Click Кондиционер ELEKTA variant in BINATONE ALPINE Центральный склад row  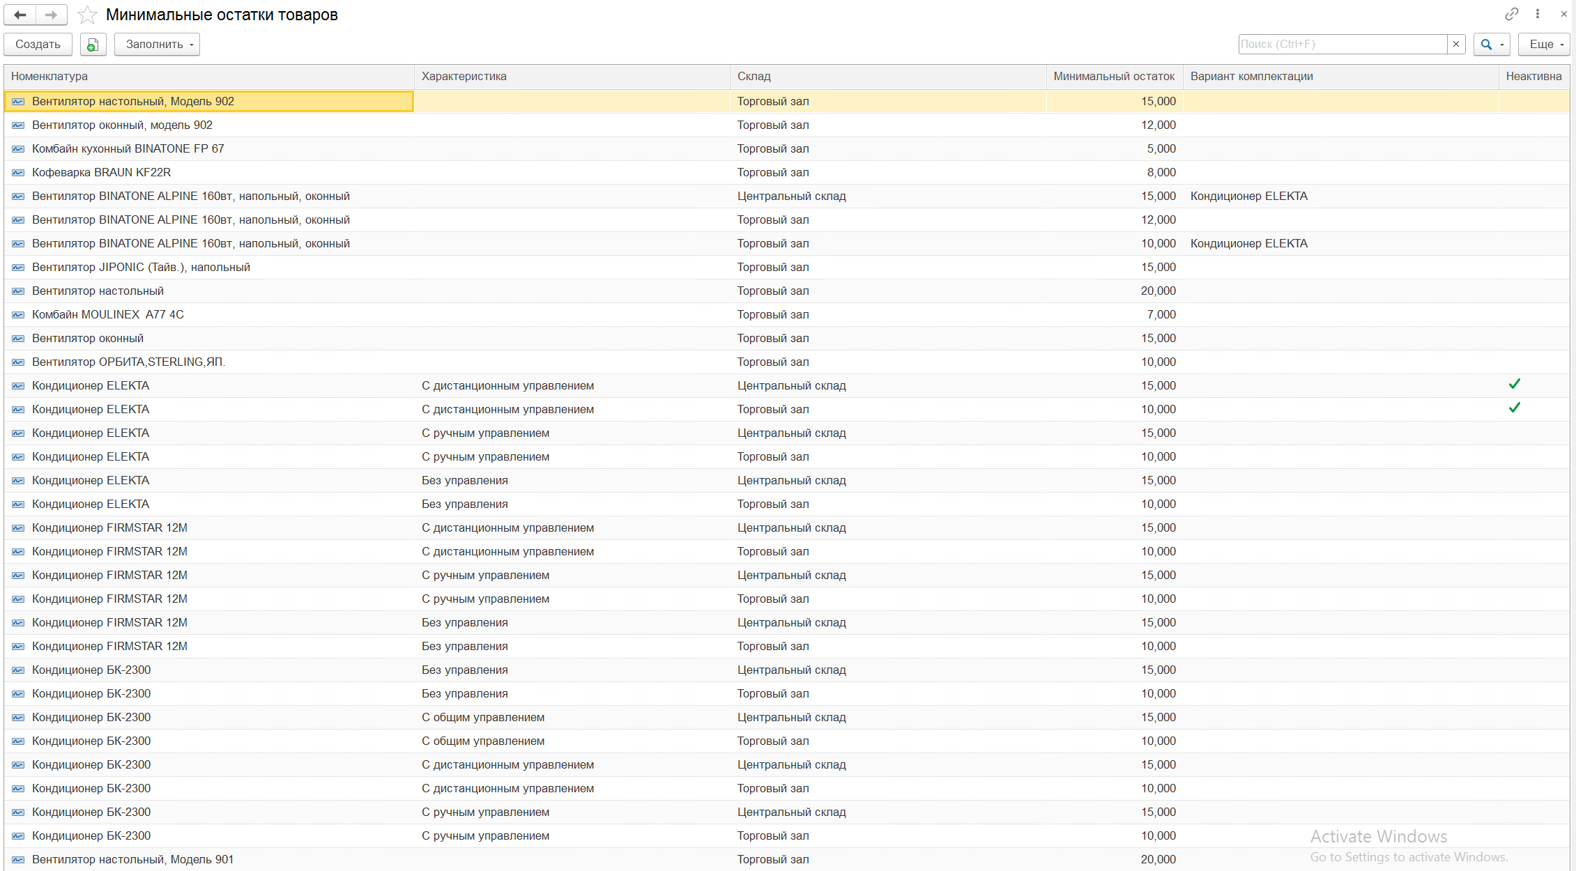[1249, 196]
